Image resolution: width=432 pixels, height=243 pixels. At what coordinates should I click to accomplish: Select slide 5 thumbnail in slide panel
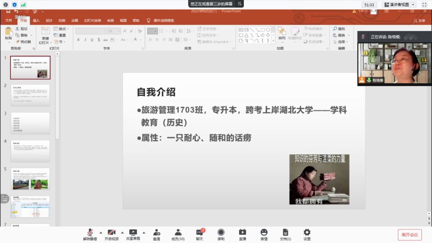(x=30, y=179)
